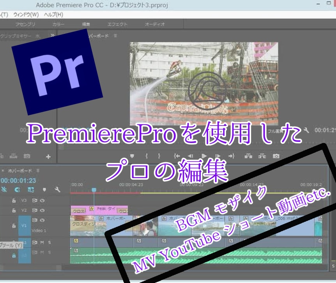Export frame camera icon in left monitor

tap(27, 156)
